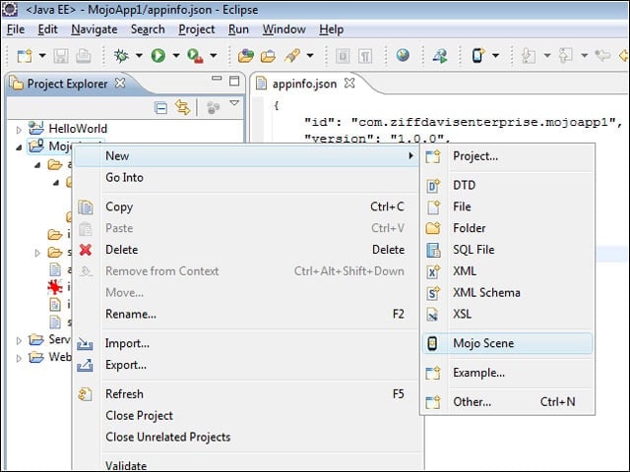Collapse All in Project Explorer
Screen dimensions: 630x472
click(x=160, y=108)
